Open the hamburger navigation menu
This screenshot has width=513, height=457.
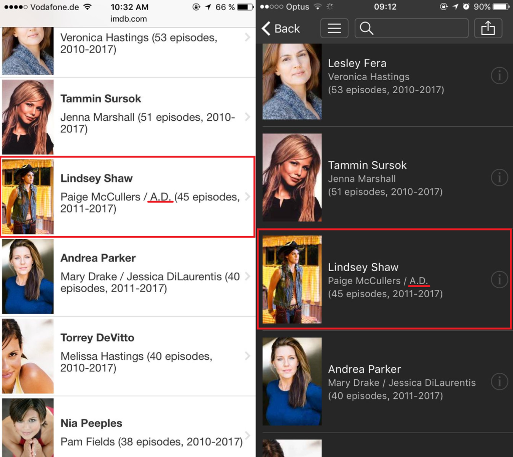[x=334, y=28]
